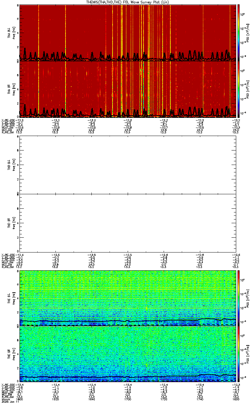Click the '1640' time tick label

(x=92, y=400)
